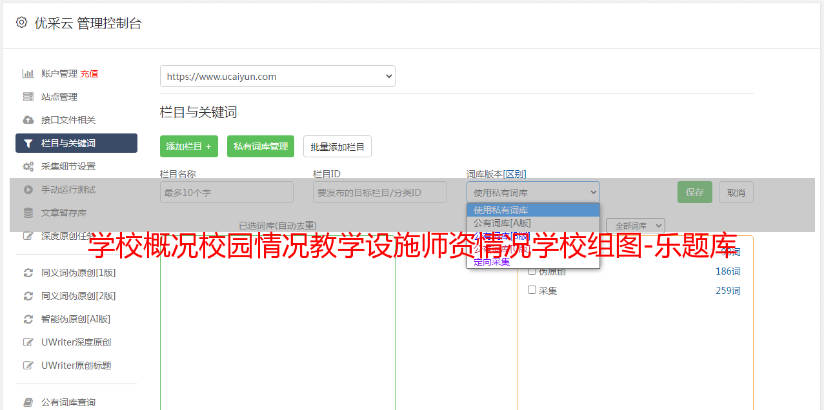The image size is (824, 410).
Task: Click the 优采云 管理控制台 title text
Action: (88, 23)
